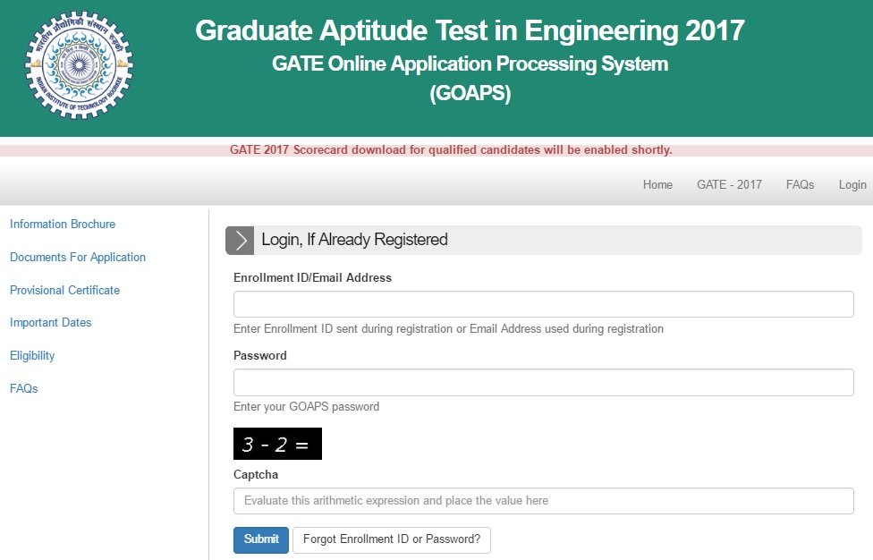The width and height of the screenshot is (873, 560).
Task: Click the arithmetic captcha image
Action: [x=277, y=444]
